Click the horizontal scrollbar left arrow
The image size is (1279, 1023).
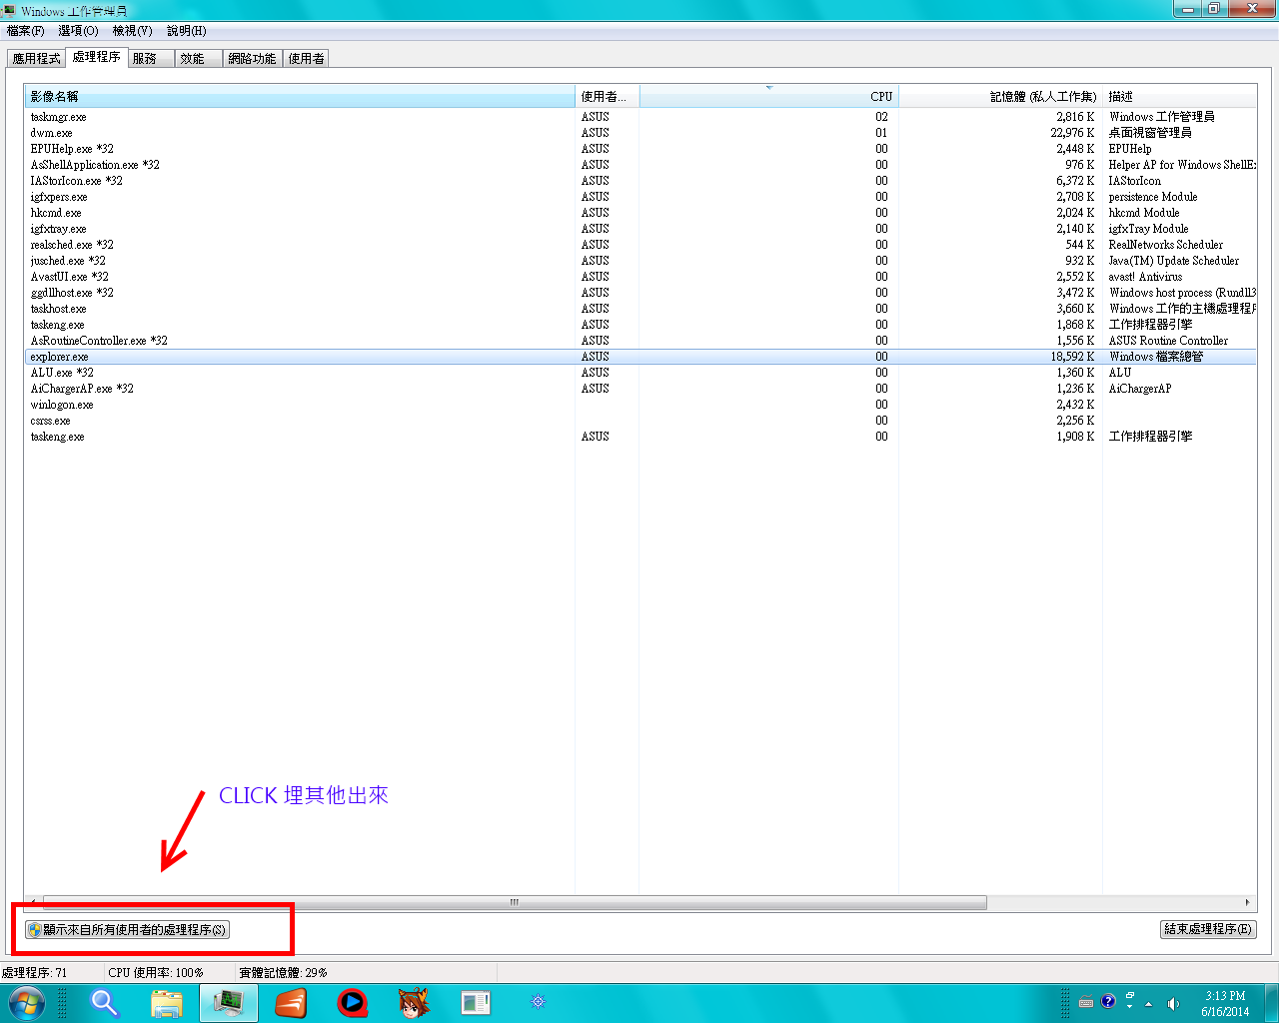click(x=33, y=902)
